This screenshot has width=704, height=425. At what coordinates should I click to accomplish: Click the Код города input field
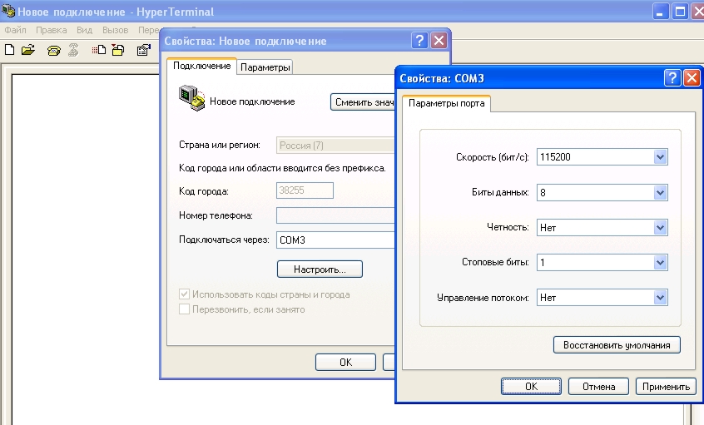tap(305, 190)
